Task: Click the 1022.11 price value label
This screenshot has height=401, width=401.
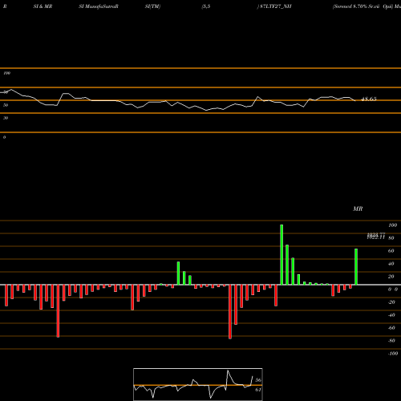Action: coord(376,237)
